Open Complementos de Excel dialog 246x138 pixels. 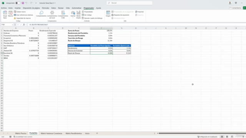[x=52, y=15]
